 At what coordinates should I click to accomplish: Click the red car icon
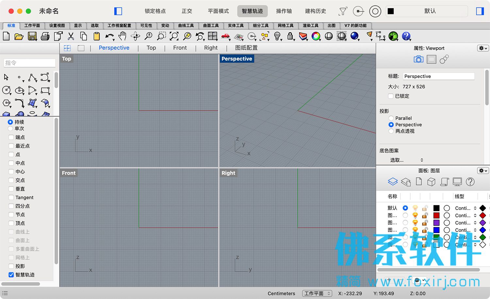[225, 36]
